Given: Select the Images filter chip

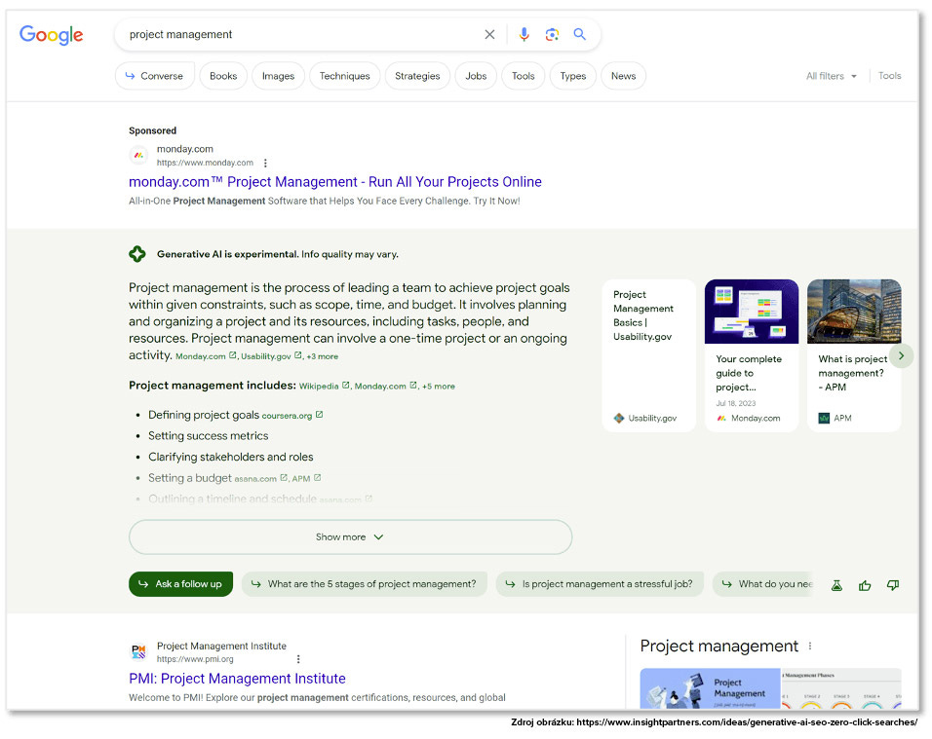Looking at the screenshot, I should (278, 76).
